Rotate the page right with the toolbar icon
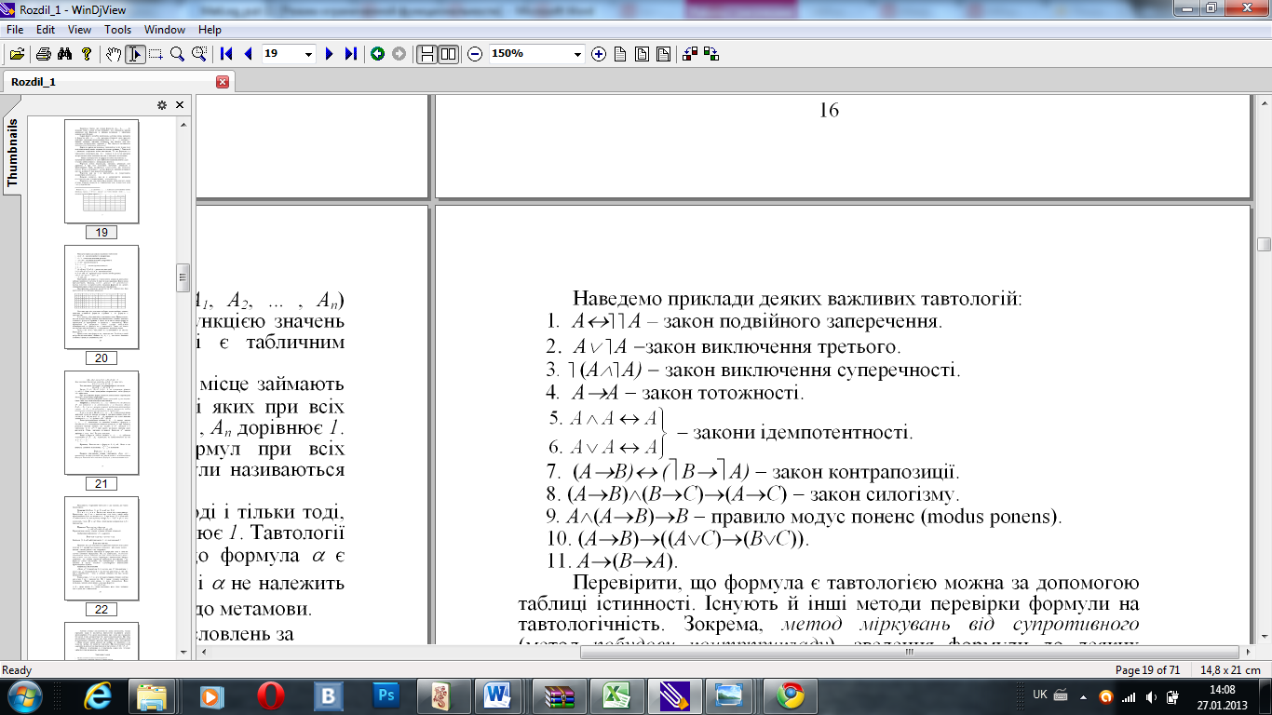Screen dimensions: 1272x715 coord(711,54)
